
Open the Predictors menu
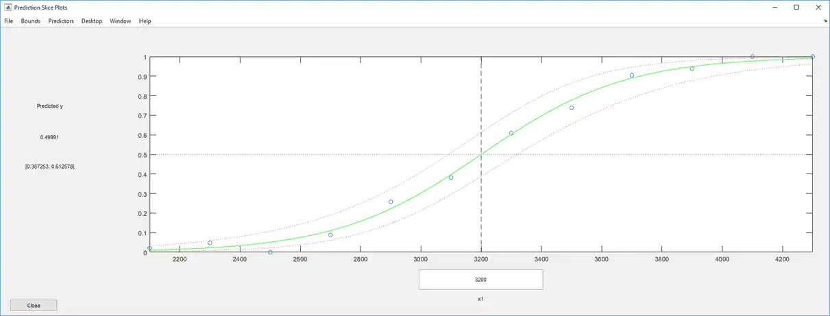click(61, 21)
